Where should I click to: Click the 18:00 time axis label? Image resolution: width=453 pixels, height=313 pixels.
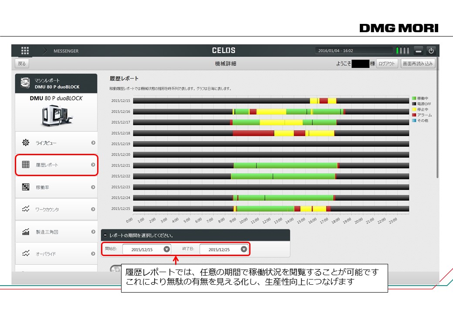[335, 221]
